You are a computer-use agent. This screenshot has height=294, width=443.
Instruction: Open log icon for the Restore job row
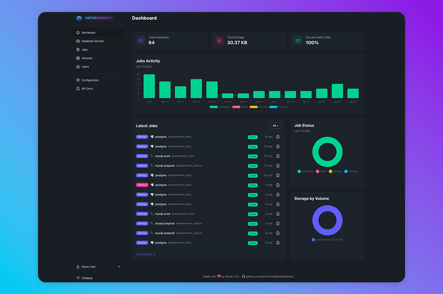278,185
